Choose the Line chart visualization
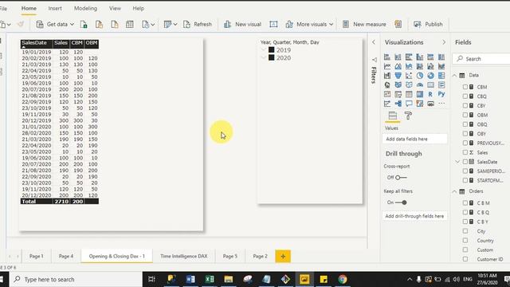The height and width of the screenshot is (287, 510). pos(387,66)
